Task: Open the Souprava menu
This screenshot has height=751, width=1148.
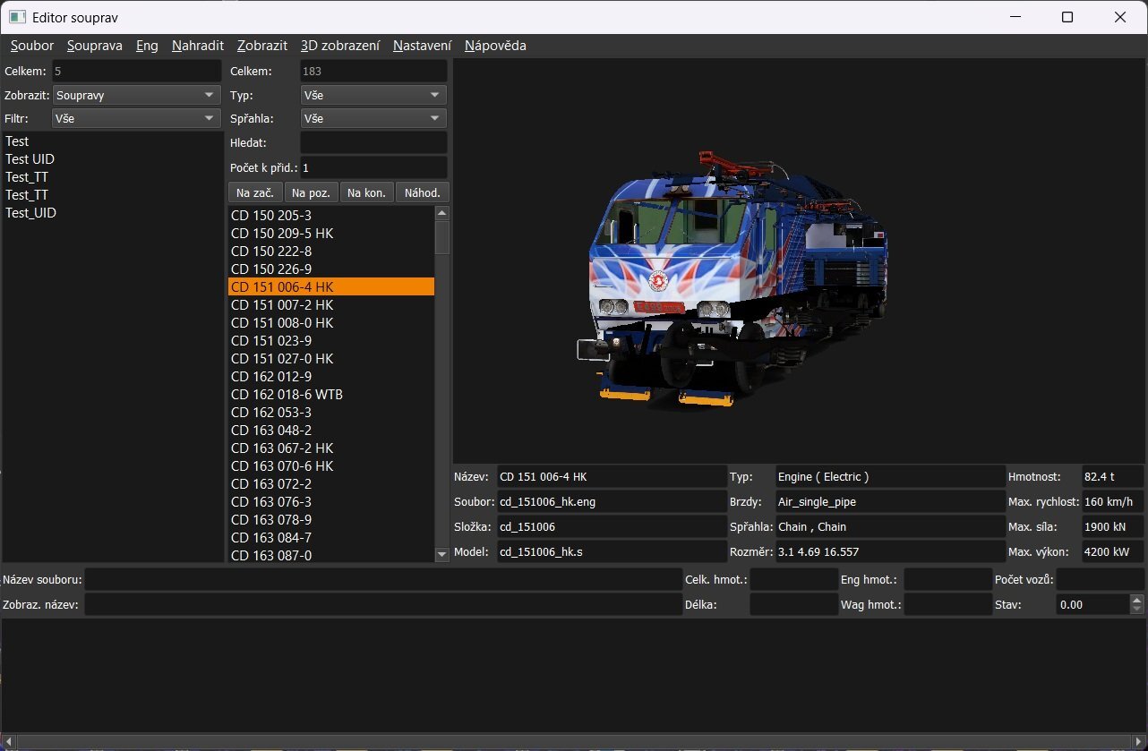Action: pyautogui.click(x=94, y=46)
